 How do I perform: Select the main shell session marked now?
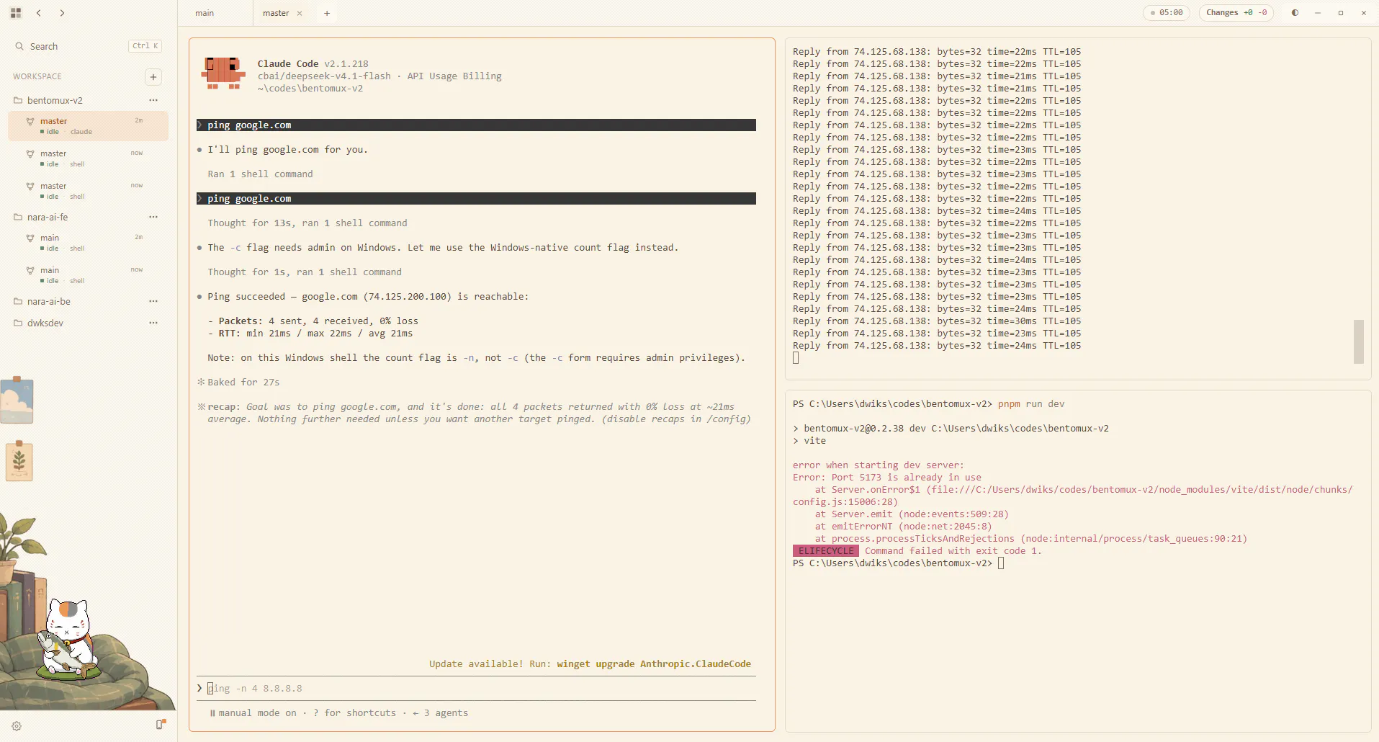[x=88, y=275]
